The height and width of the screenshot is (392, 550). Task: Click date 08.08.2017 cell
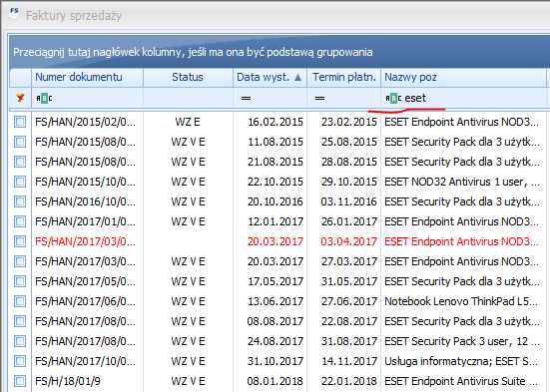pyautogui.click(x=275, y=321)
